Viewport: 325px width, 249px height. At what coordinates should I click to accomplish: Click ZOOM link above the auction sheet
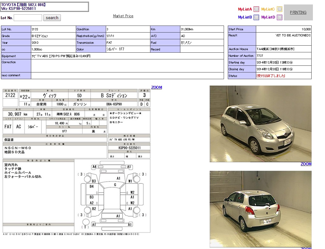(156, 87)
